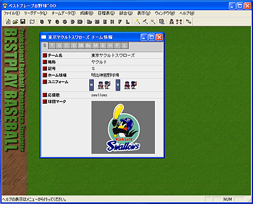This screenshot has height=204, width=253.
Task: Click the single red person toolbar icon
Action: [171, 22]
